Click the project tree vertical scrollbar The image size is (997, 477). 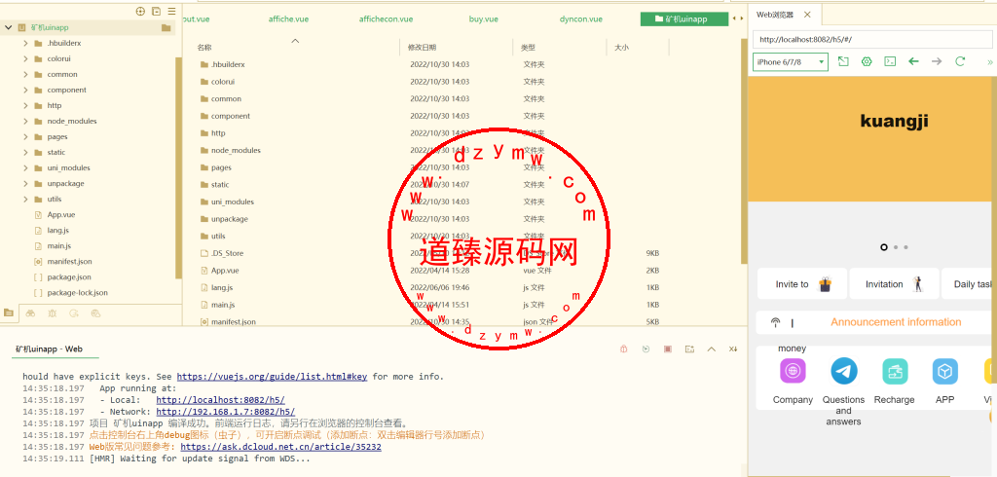pyautogui.click(x=179, y=165)
